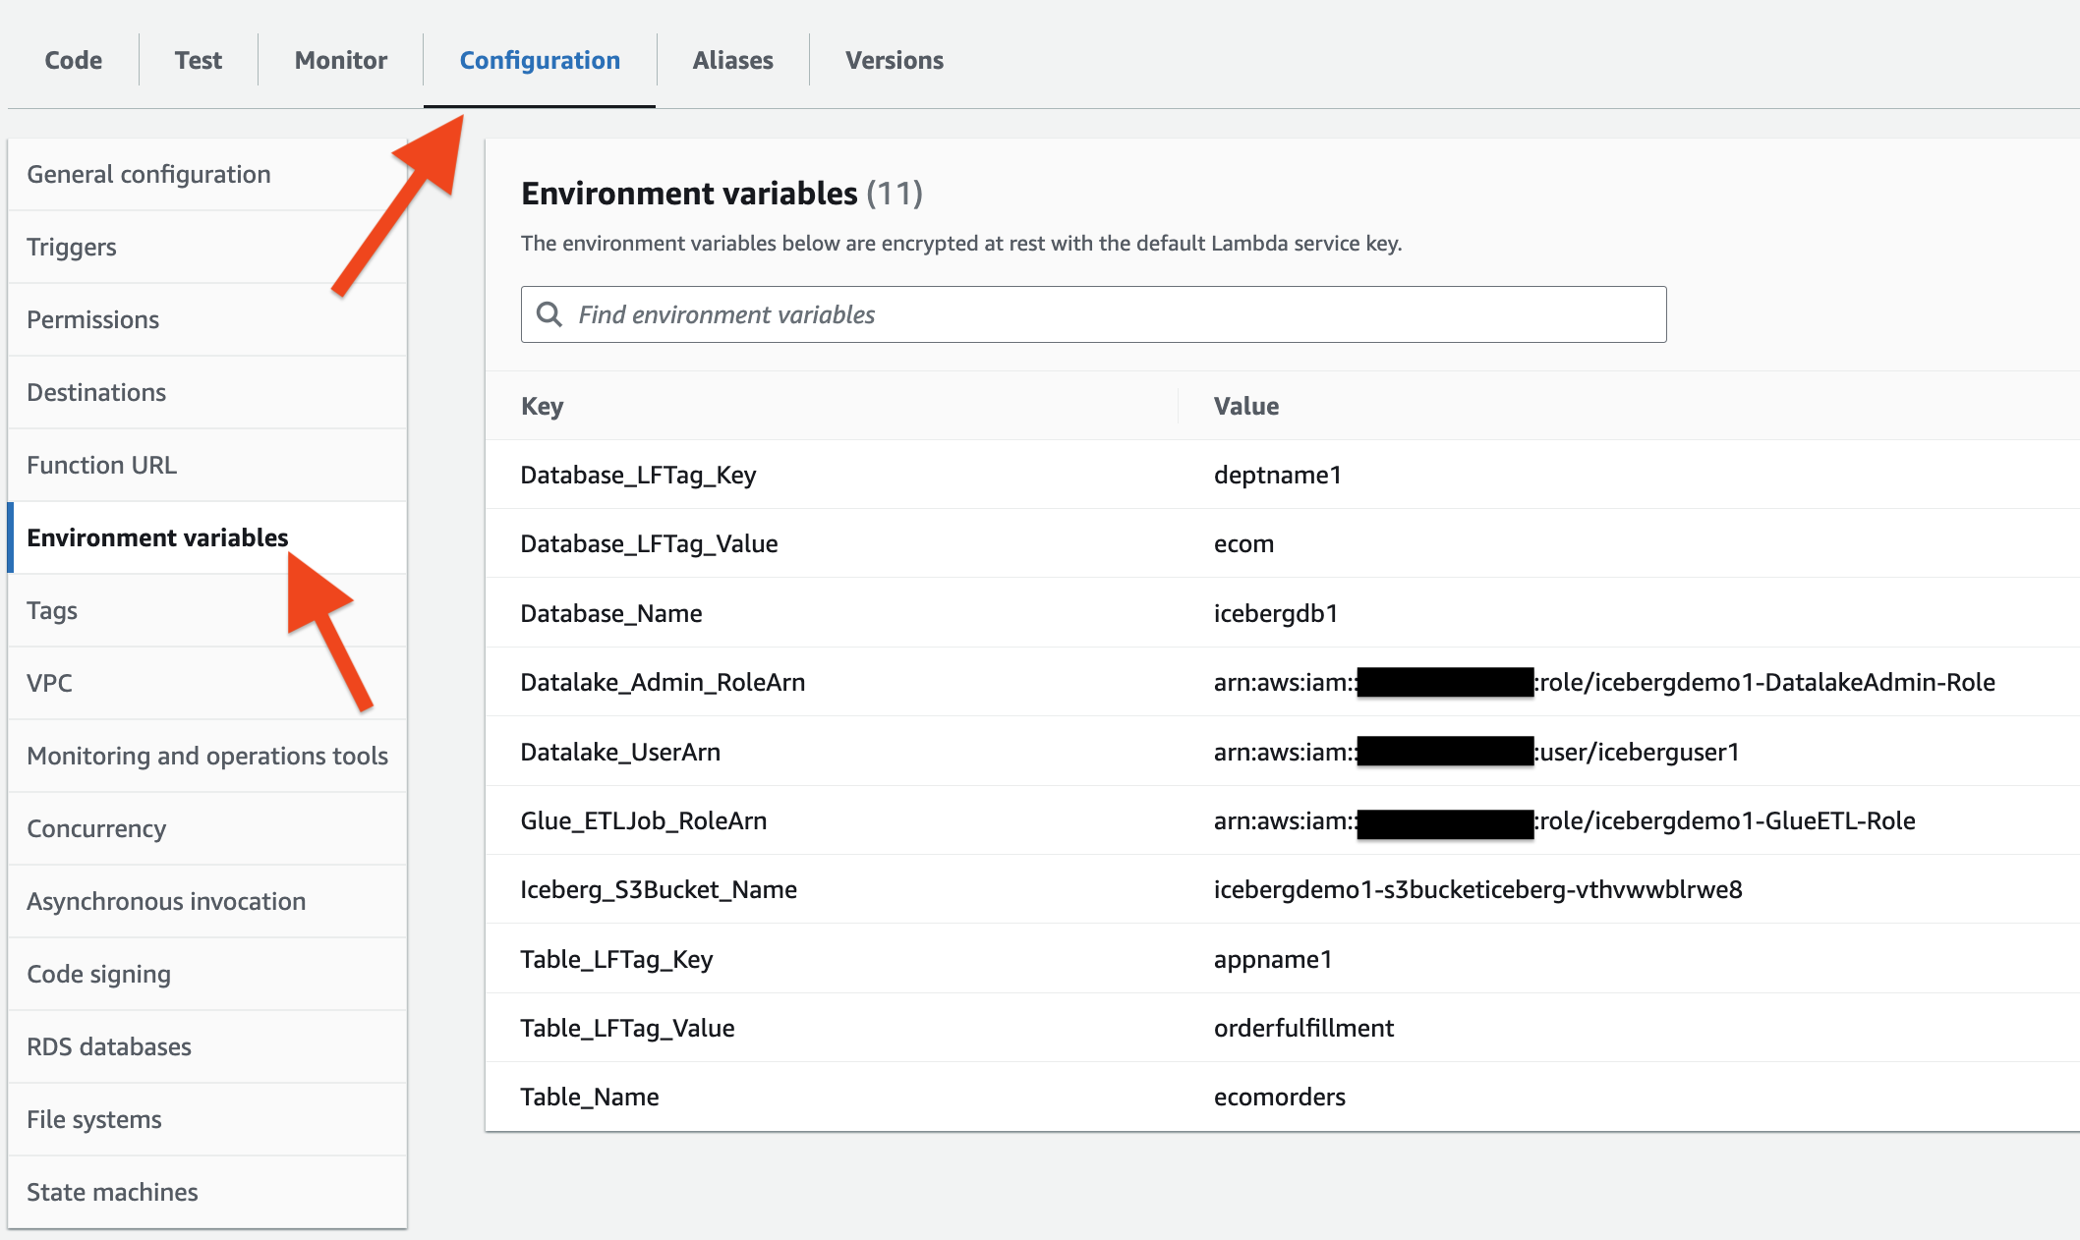The image size is (2080, 1240).
Task: Open the Tags section
Action: [x=52, y=611]
